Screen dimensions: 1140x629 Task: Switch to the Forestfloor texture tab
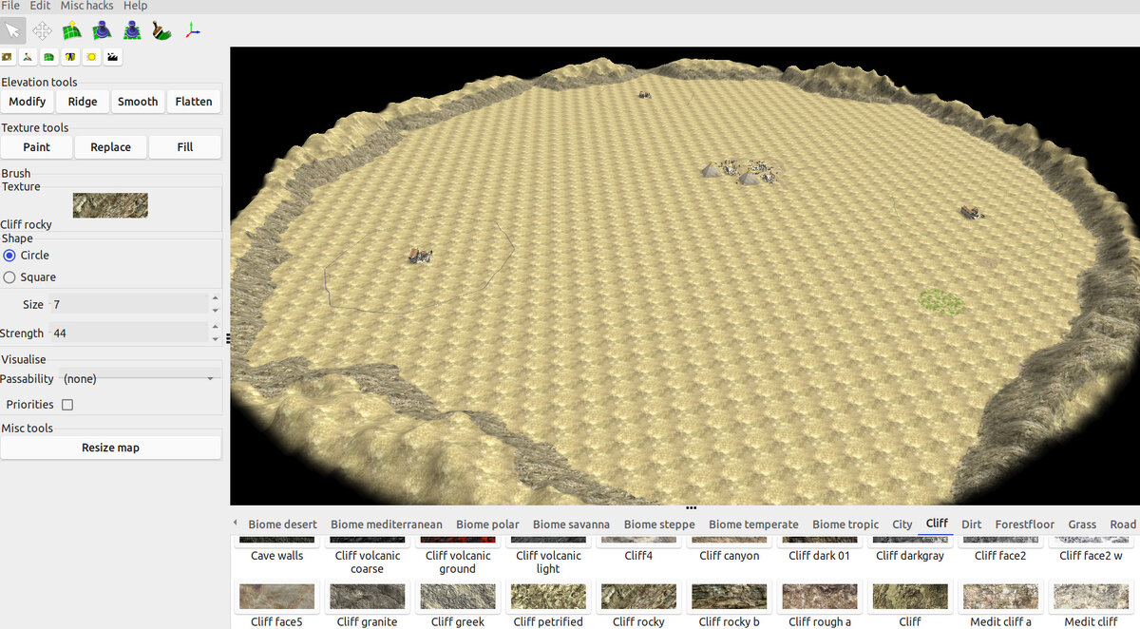(1025, 524)
